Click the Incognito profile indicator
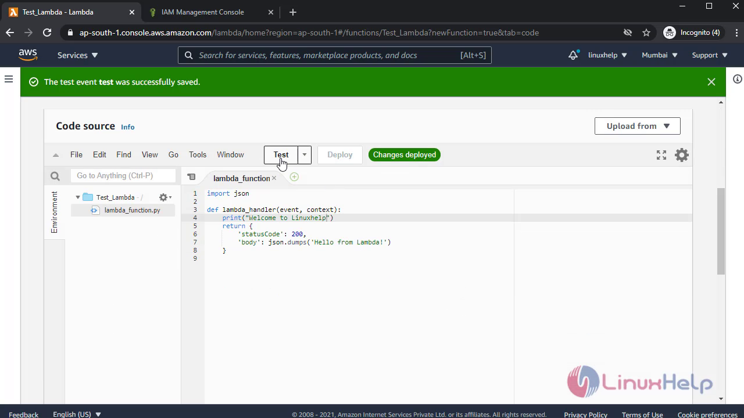Image resolution: width=744 pixels, height=418 pixels. point(692,33)
